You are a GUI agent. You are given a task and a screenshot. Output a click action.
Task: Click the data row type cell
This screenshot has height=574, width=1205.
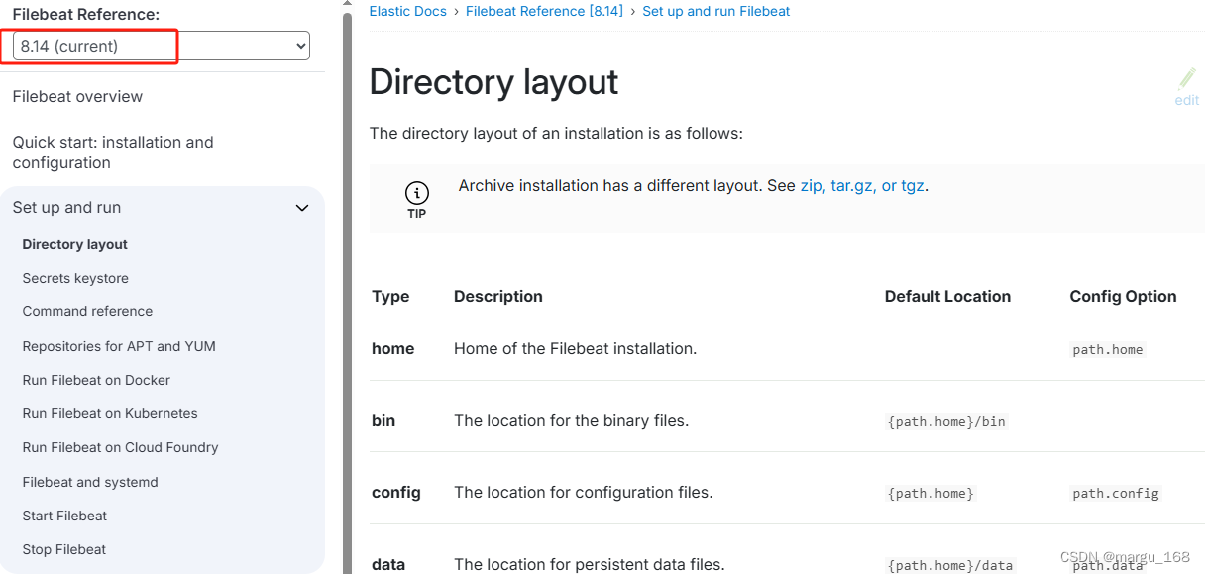tap(388, 564)
